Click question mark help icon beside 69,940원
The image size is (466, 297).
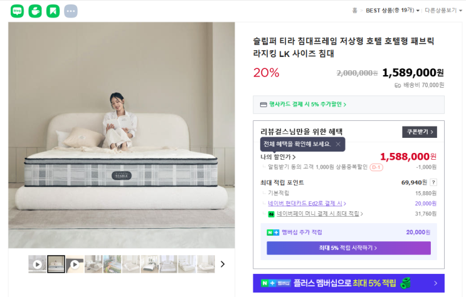[433, 182]
